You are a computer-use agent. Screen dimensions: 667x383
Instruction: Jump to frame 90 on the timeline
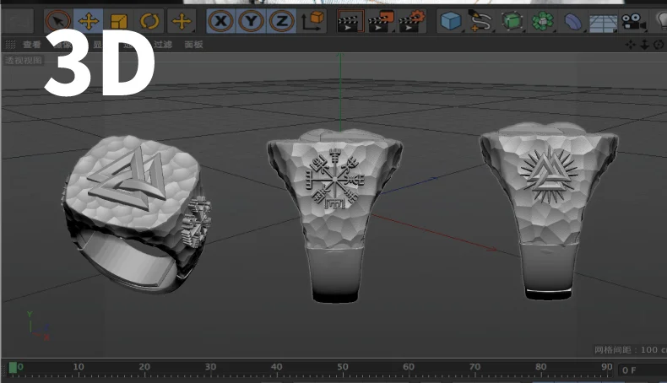pyautogui.click(x=606, y=367)
